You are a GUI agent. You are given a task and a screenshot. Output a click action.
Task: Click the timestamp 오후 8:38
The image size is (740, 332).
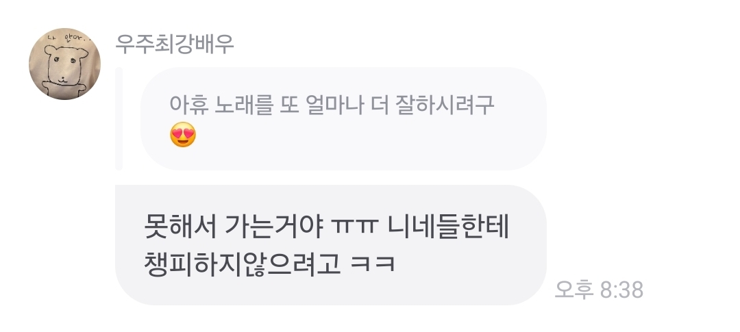click(x=598, y=289)
